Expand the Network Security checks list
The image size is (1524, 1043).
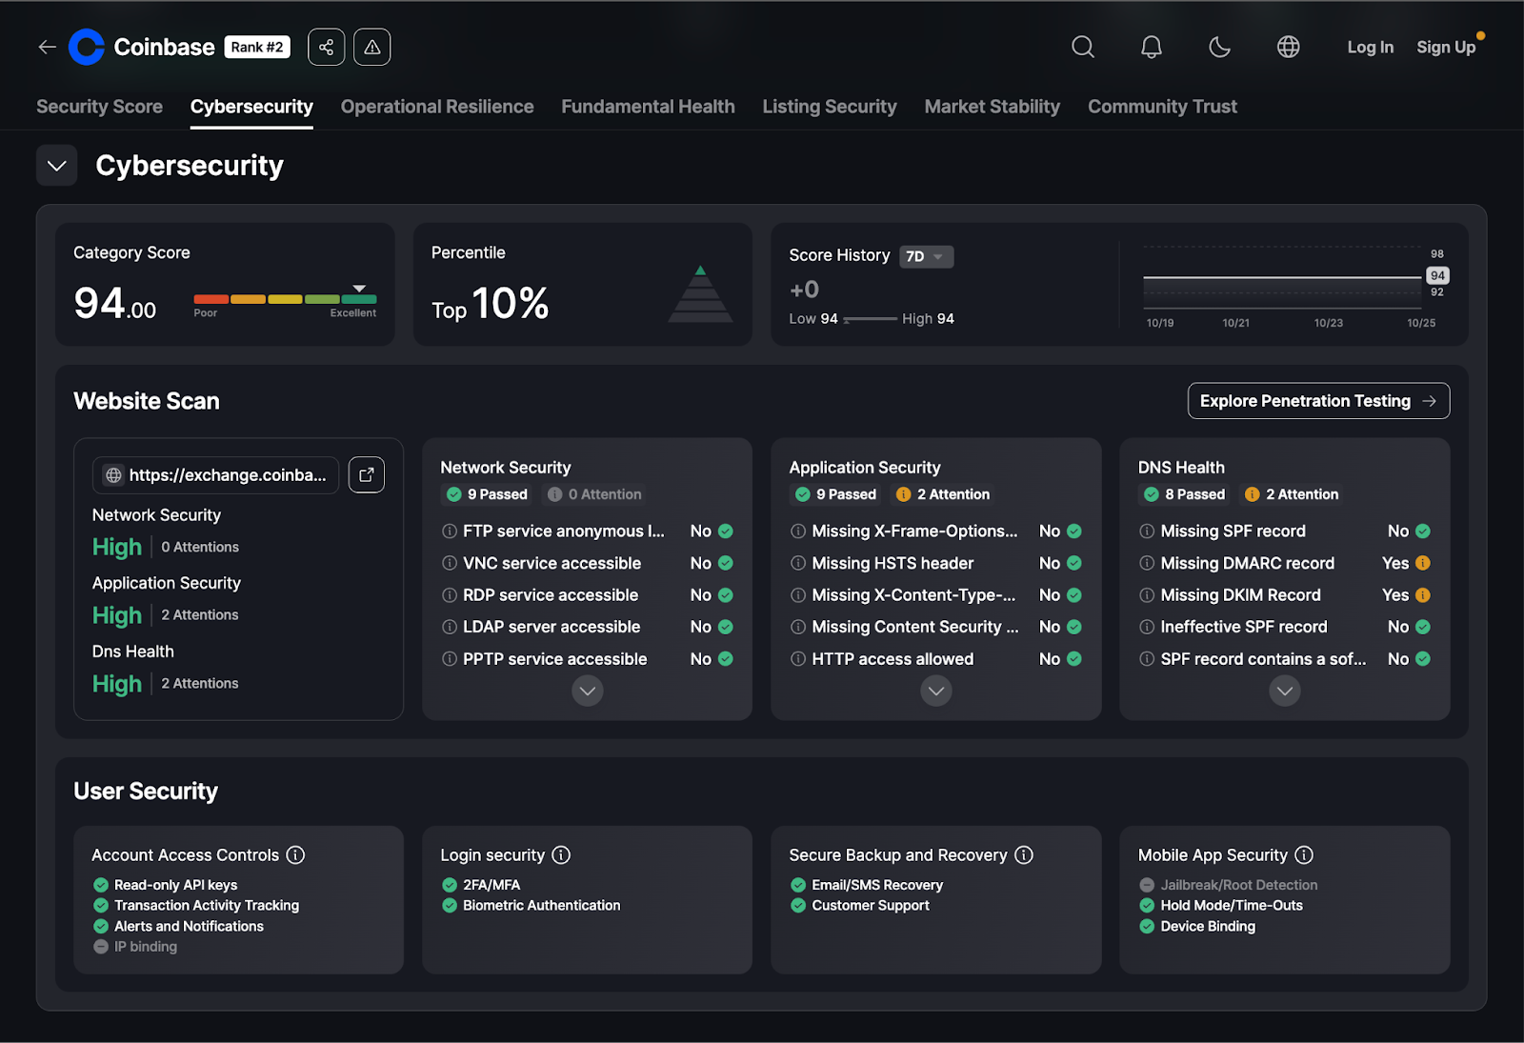tap(587, 691)
